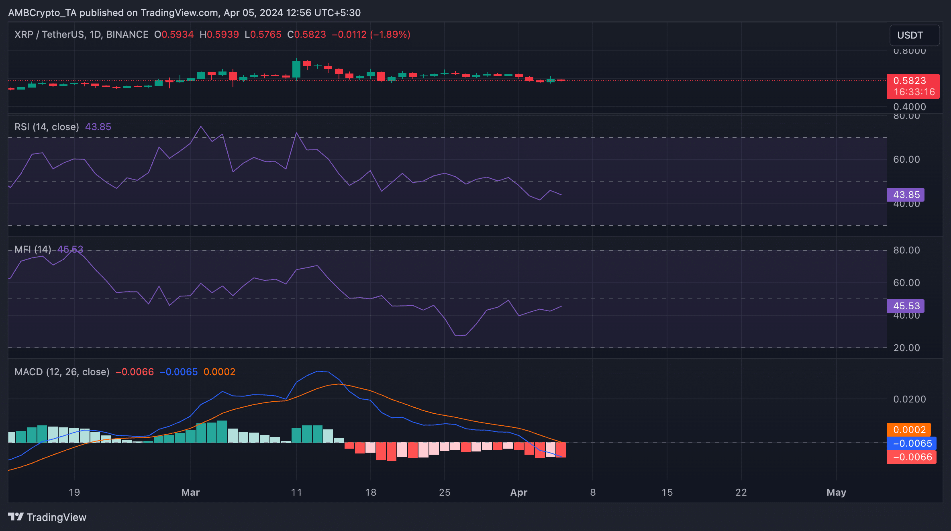This screenshot has height=531, width=951.
Task: Click the Mar date label on time axis
Action: pos(190,492)
